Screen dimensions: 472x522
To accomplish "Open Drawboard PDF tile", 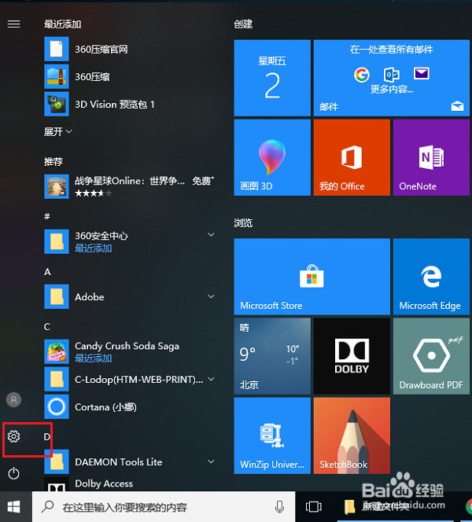I will [x=431, y=356].
